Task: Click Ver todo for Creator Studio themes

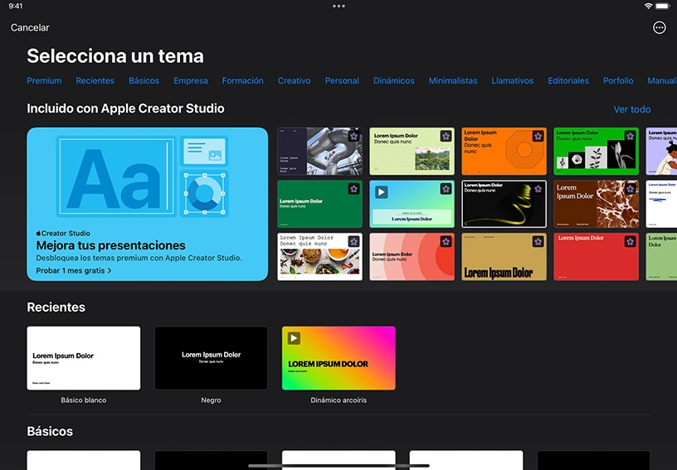Action: pyautogui.click(x=632, y=109)
